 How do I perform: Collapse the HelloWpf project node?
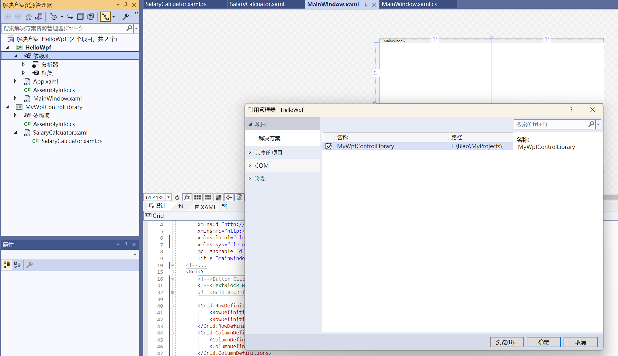(x=8, y=47)
